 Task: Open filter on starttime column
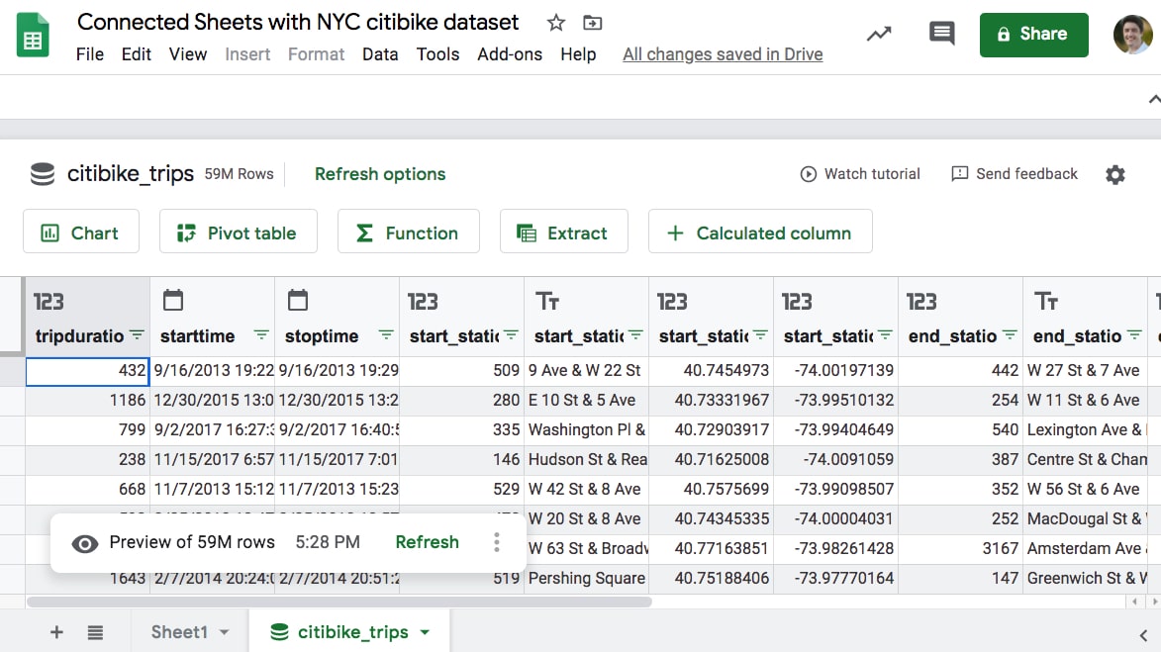[261, 335]
